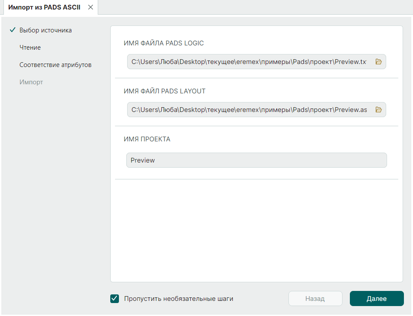Image resolution: width=413 pixels, height=316 pixels.
Task: Click the Пропустить необязательные шаги label text
Action: [178, 298]
